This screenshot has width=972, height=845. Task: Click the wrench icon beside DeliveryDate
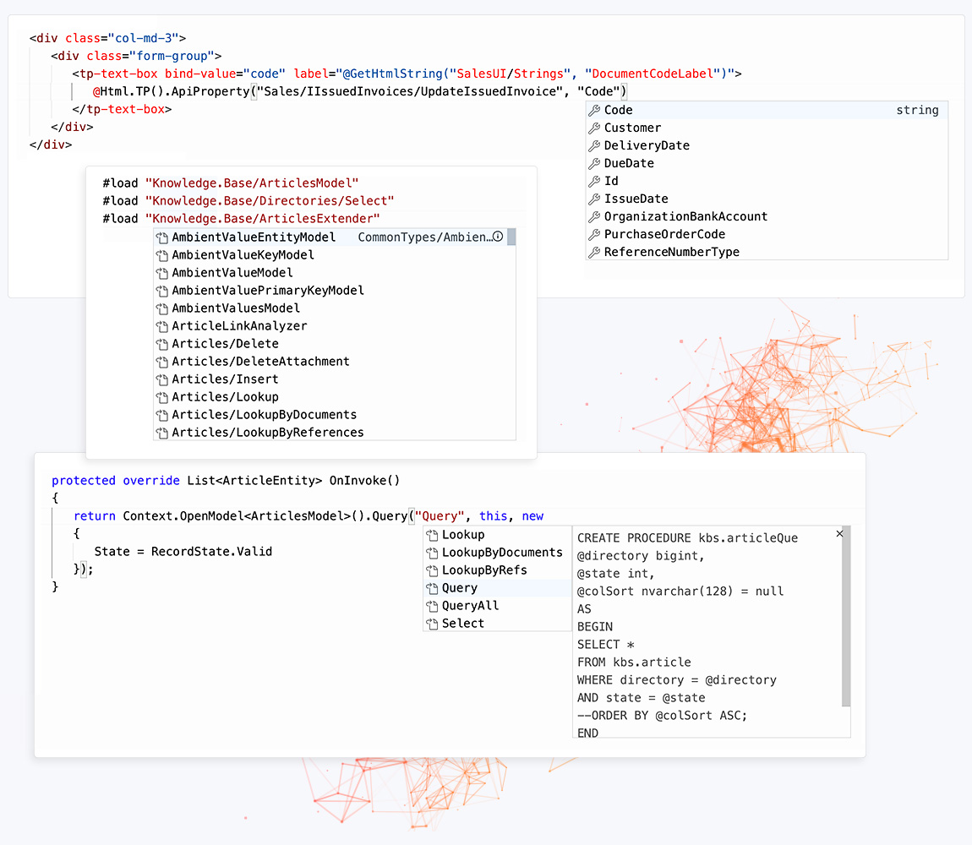[x=594, y=146]
